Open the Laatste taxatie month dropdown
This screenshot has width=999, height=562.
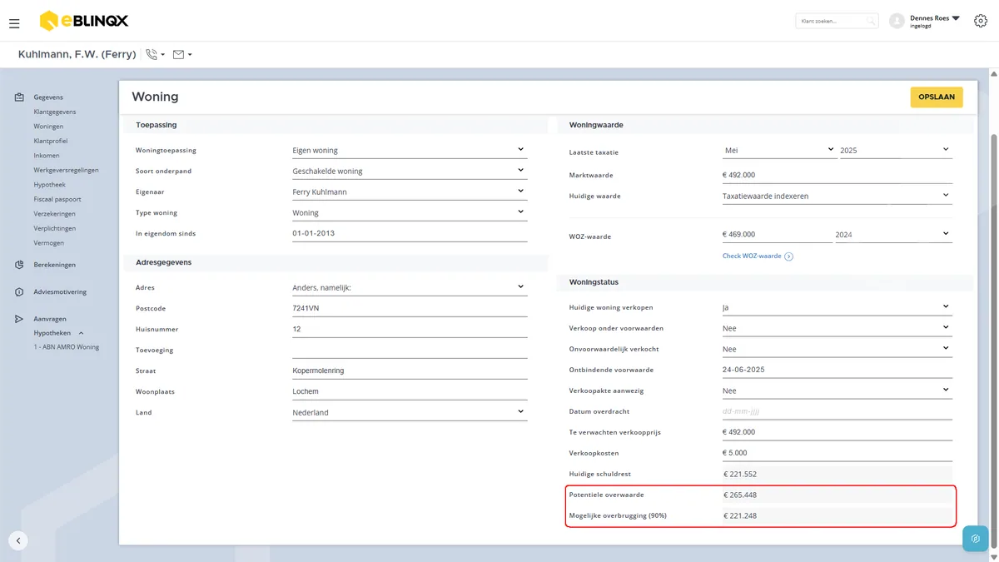[x=779, y=151]
